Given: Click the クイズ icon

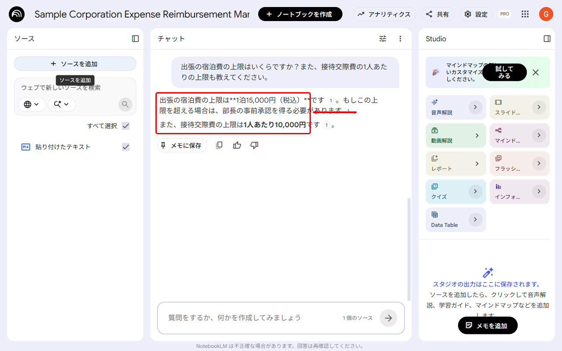Looking at the screenshot, I should pyautogui.click(x=435, y=186).
